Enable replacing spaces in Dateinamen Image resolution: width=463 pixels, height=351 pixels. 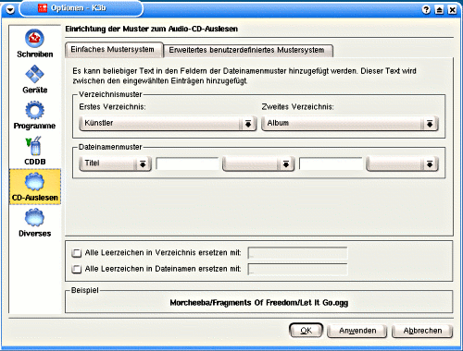click(76, 269)
